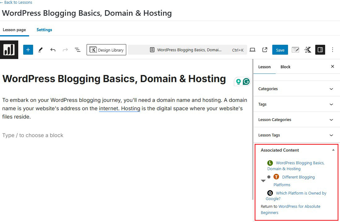Click the black Q quiz icon
Viewport: 340px width, 222px height.
click(x=270, y=193)
